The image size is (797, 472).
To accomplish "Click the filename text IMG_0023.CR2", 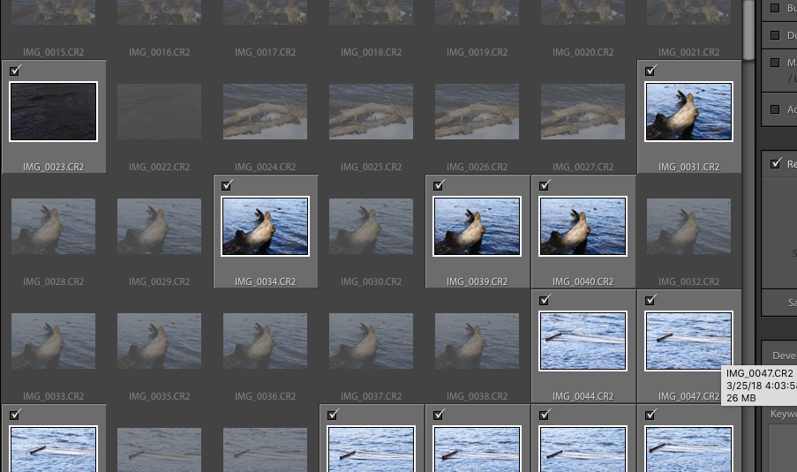I will coord(53,167).
